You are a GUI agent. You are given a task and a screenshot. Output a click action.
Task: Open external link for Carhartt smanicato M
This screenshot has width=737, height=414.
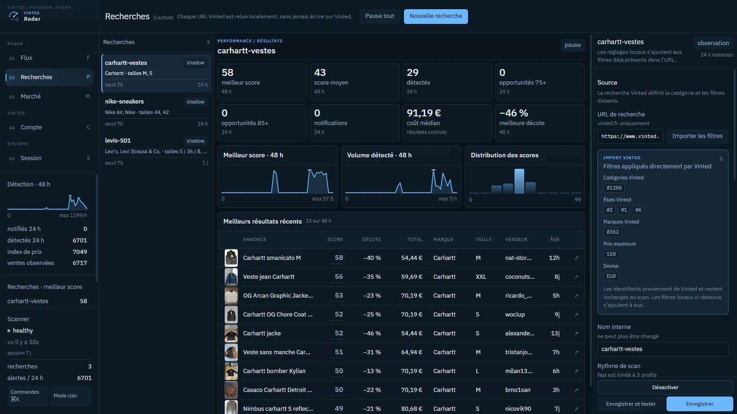[x=576, y=258]
